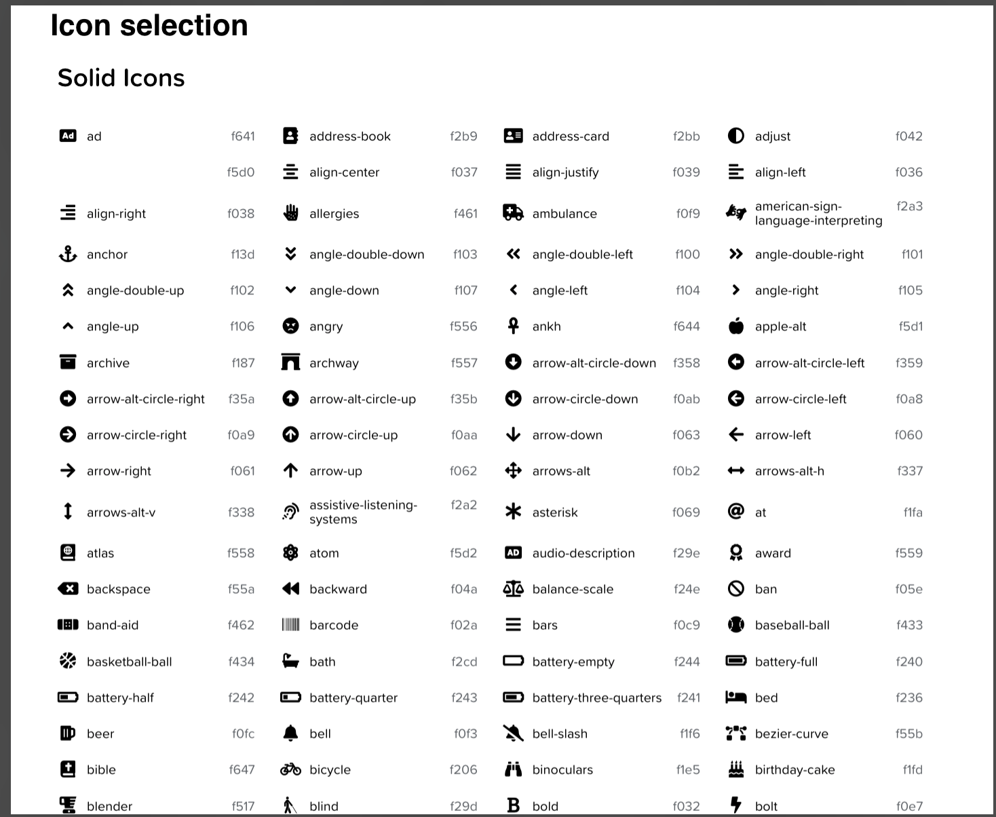Click the birthday-cake icon

736,769
